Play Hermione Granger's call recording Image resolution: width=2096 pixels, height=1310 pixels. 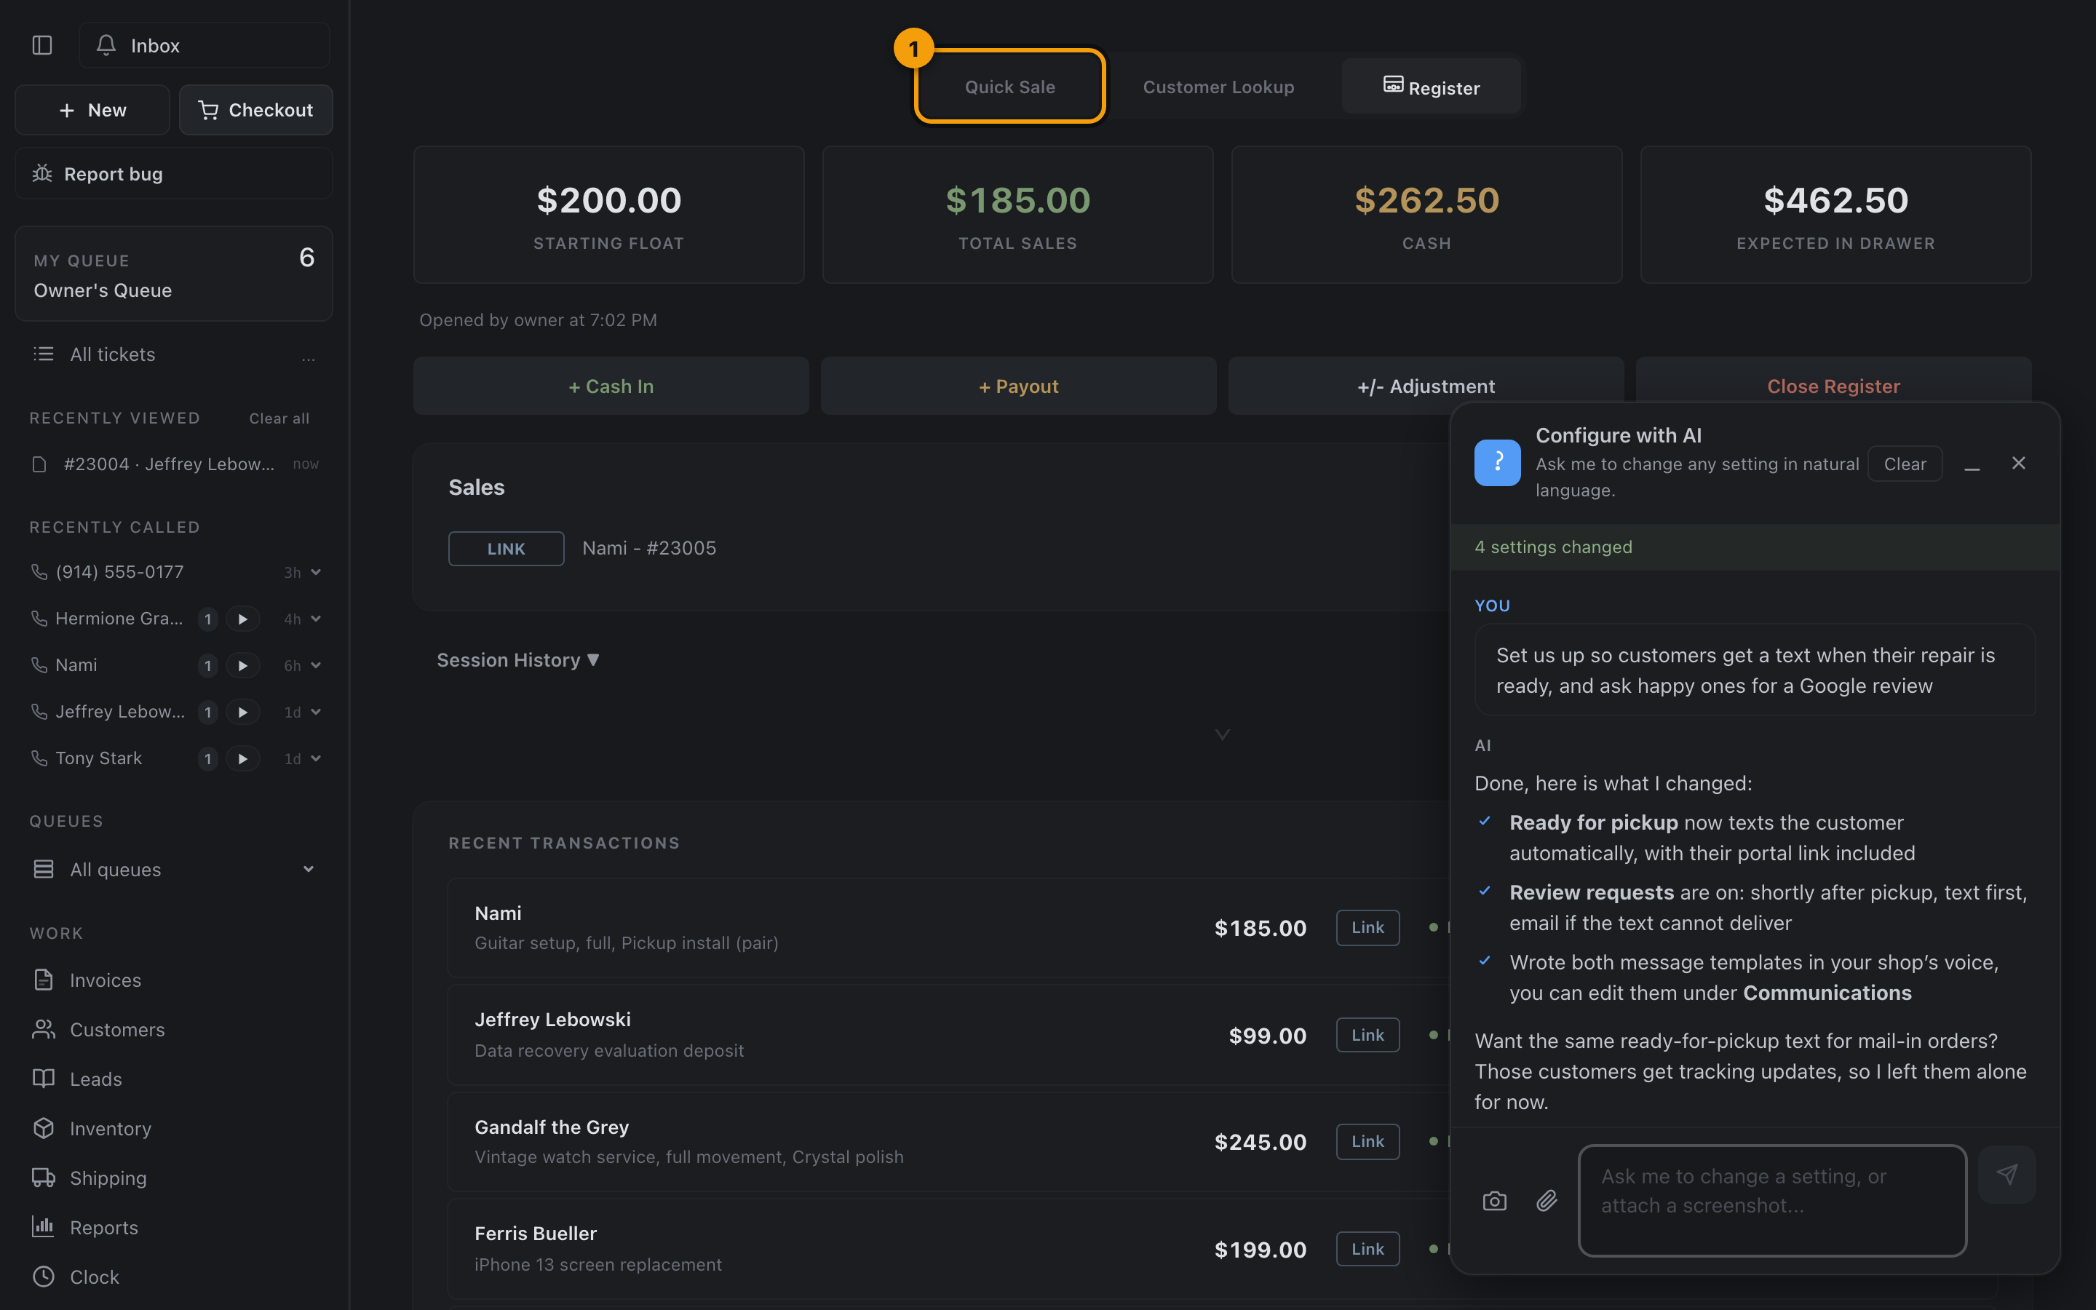pos(242,619)
